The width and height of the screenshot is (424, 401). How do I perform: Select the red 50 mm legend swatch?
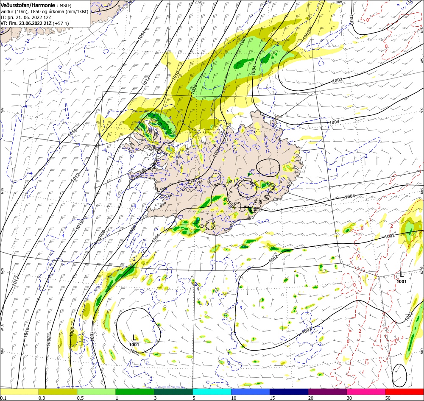point(404,392)
